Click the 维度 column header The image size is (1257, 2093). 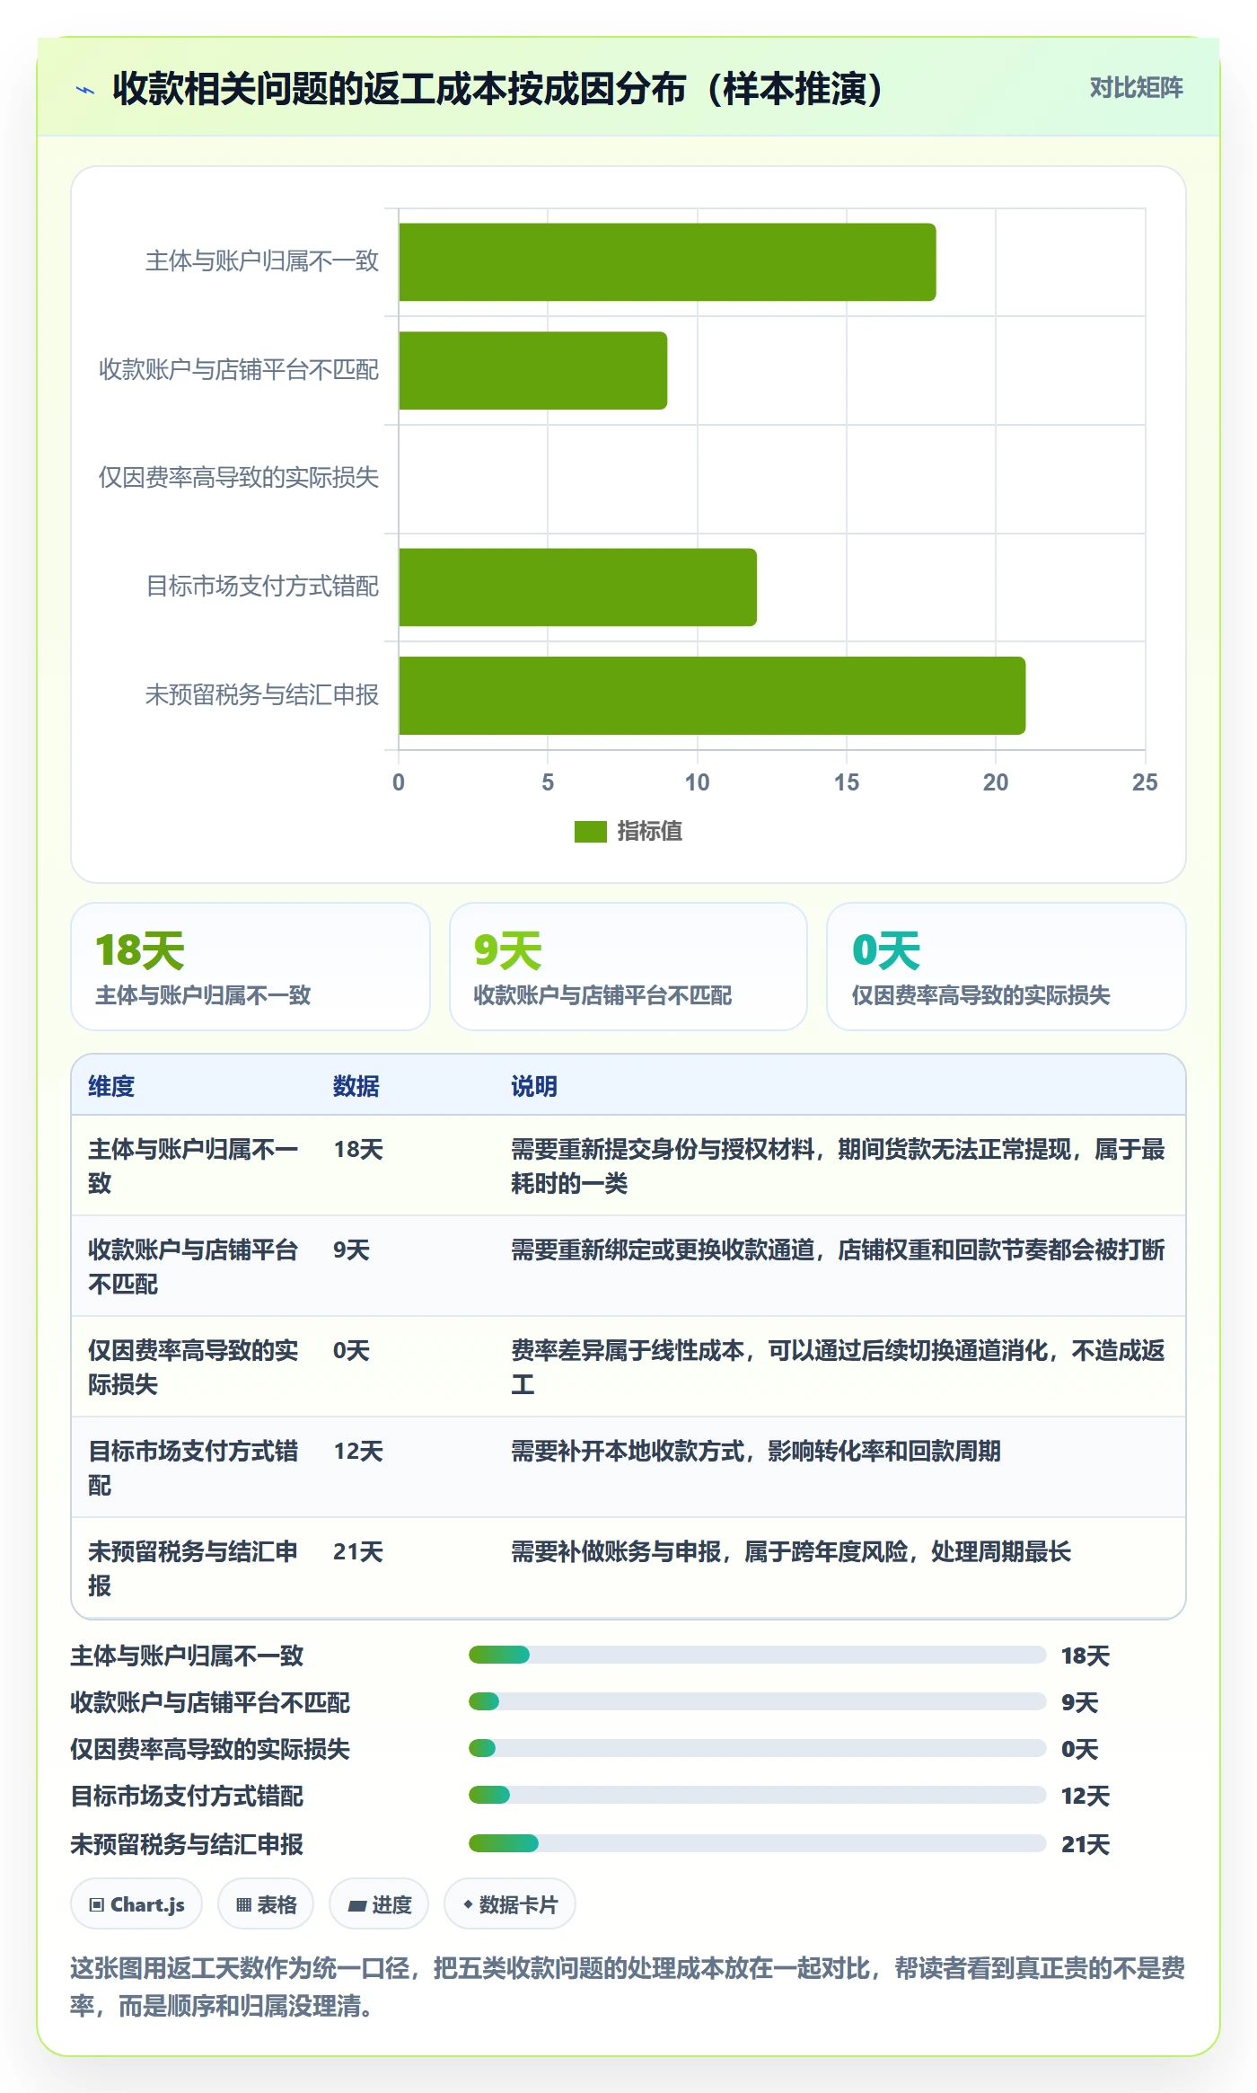[111, 1086]
